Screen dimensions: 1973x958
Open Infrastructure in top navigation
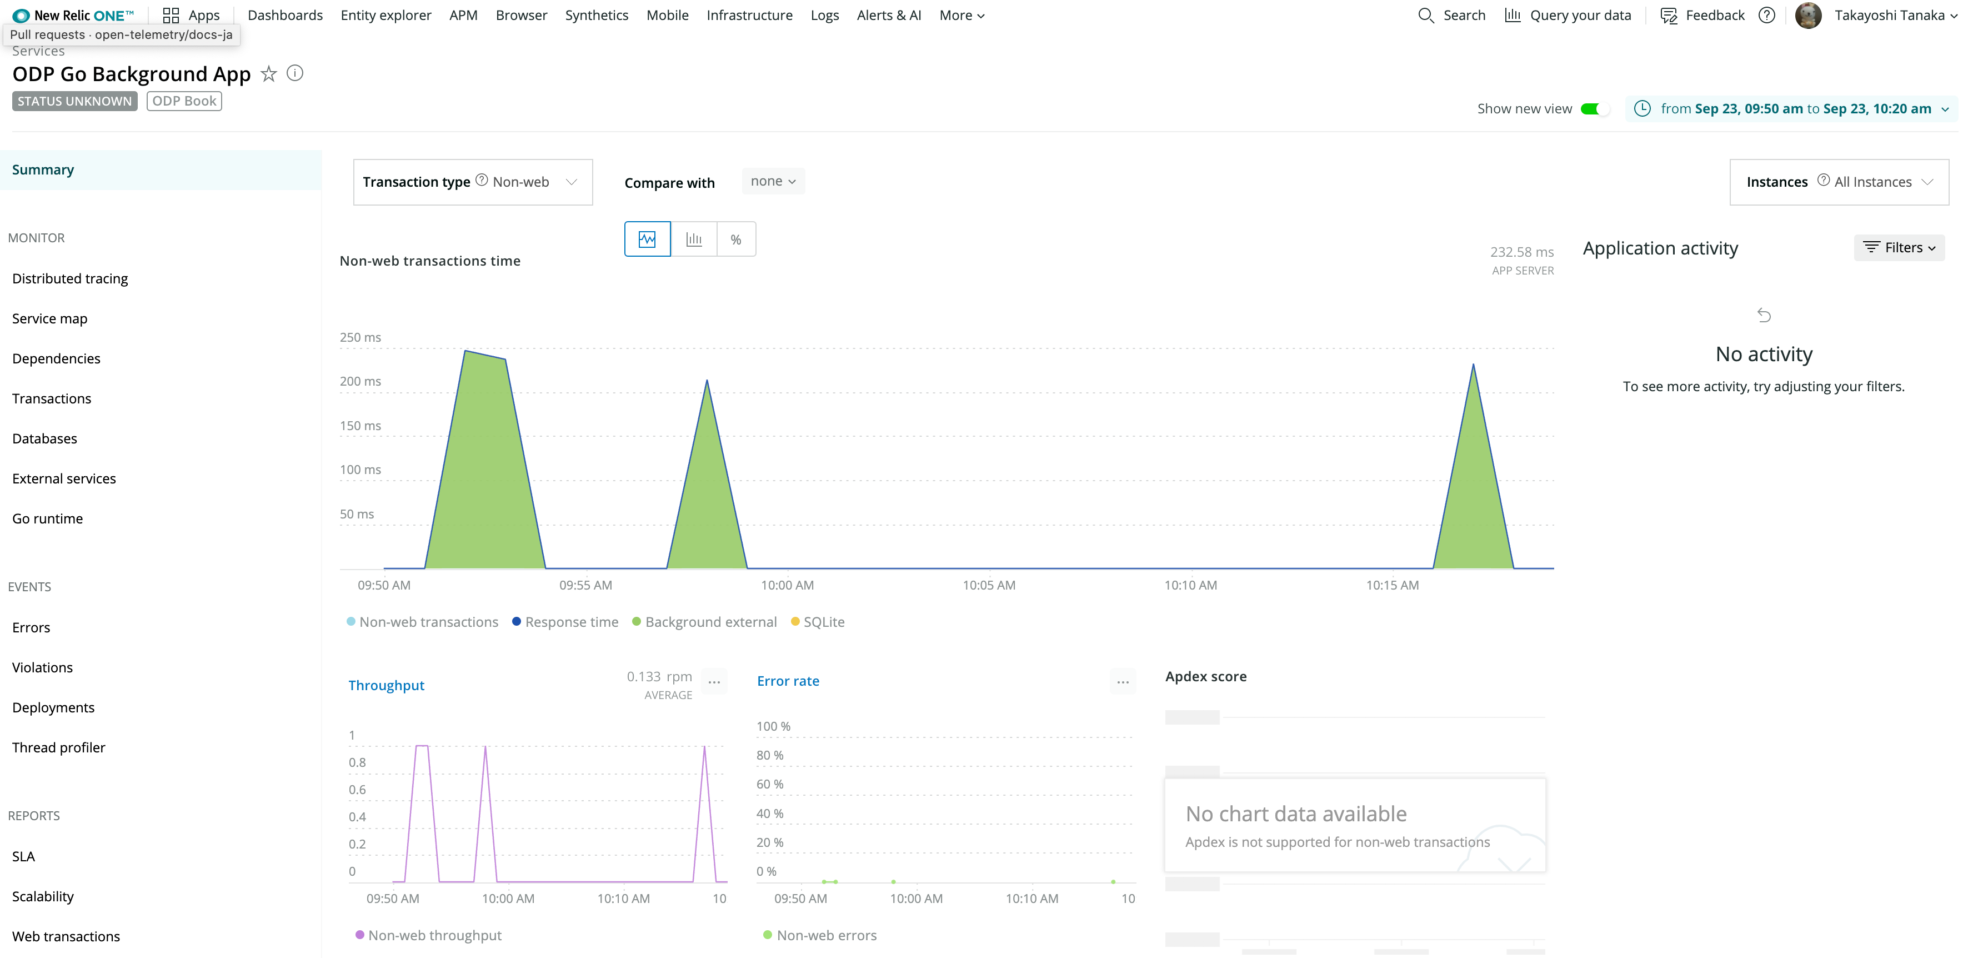749,16
